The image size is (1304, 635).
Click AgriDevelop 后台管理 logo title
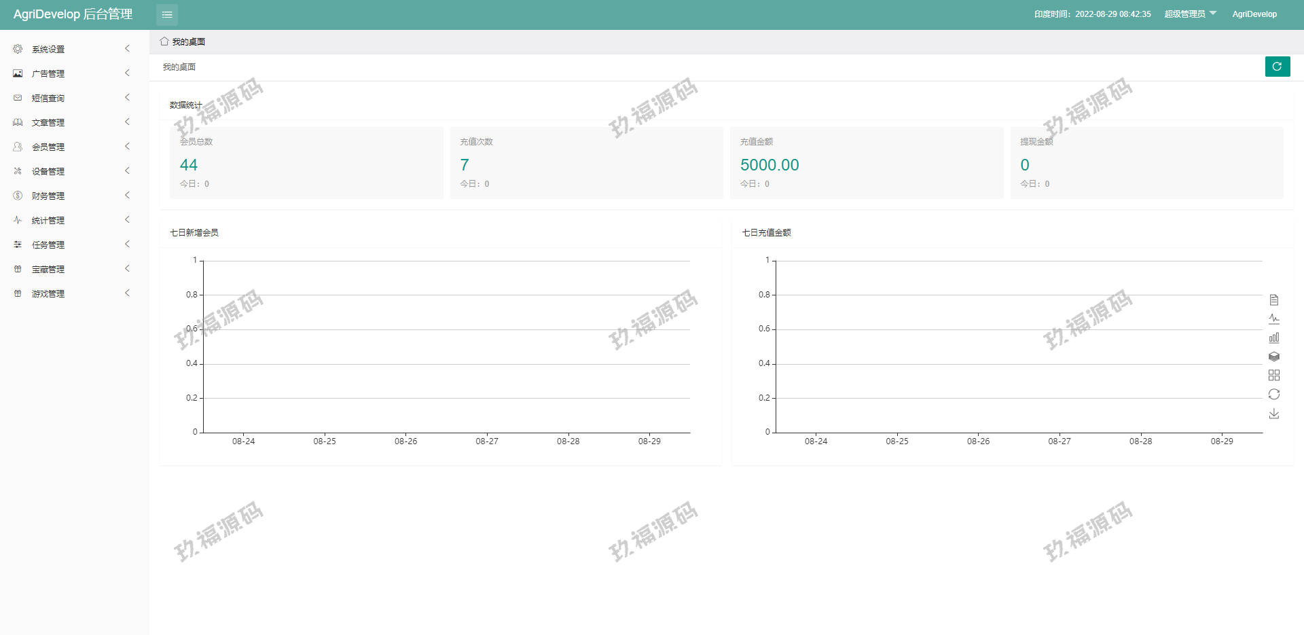pyautogui.click(x=73, y=14)
